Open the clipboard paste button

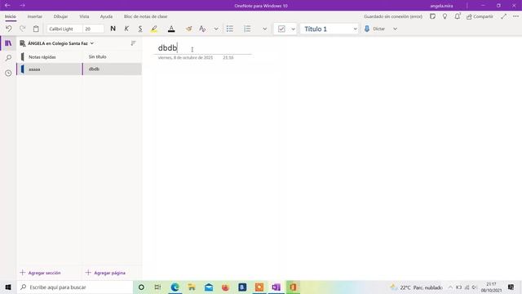point(36,29)
